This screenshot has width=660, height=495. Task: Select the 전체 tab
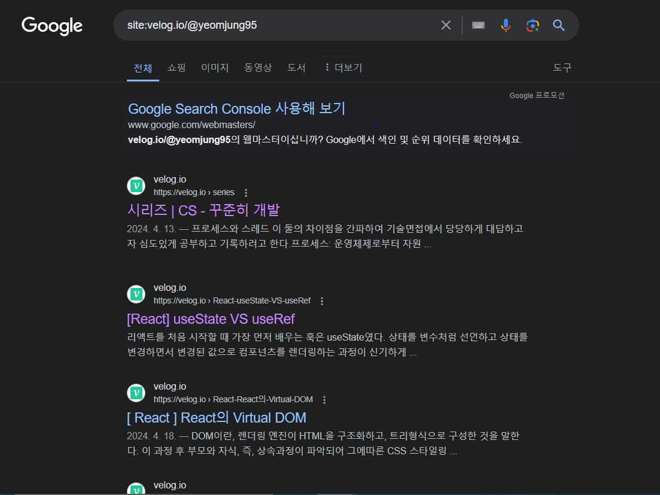[142, 68]
